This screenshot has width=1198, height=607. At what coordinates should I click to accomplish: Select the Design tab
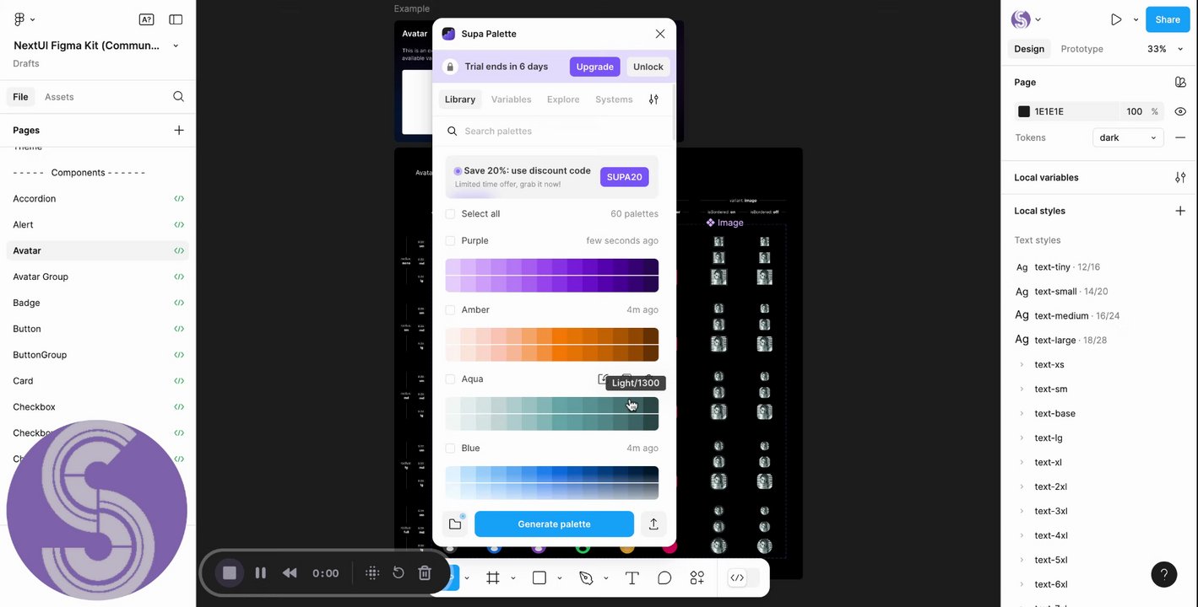(1029, 49)
